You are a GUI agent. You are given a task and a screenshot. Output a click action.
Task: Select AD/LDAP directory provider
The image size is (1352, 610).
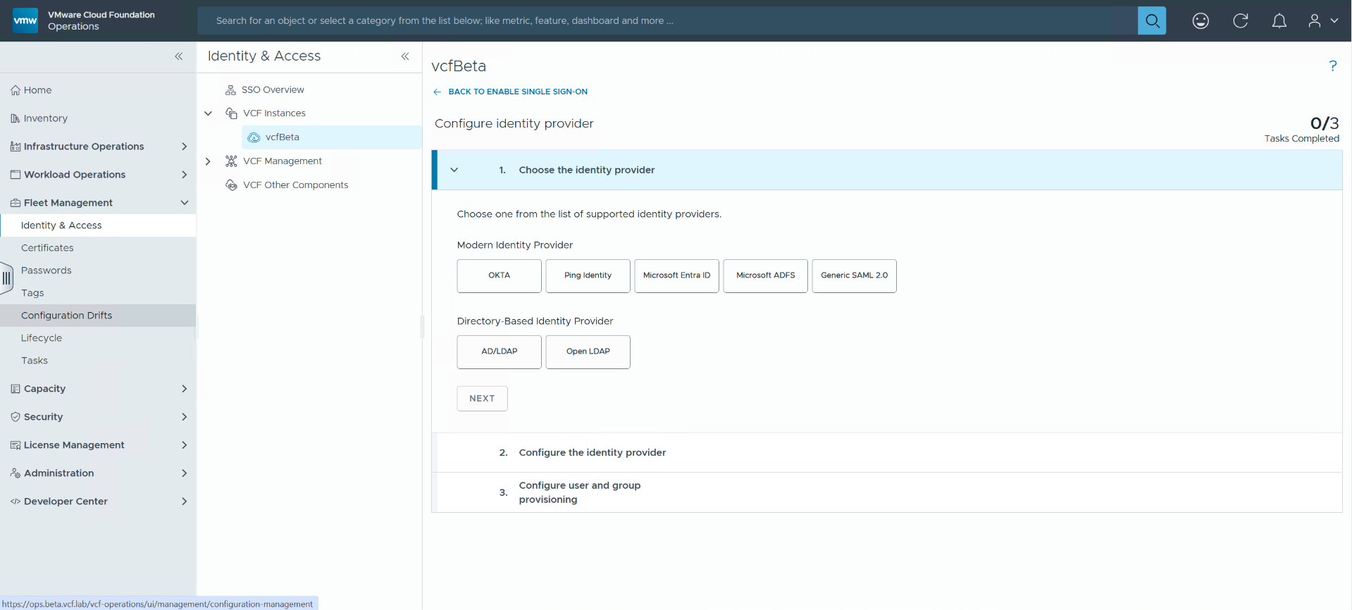tap(500, 352)
